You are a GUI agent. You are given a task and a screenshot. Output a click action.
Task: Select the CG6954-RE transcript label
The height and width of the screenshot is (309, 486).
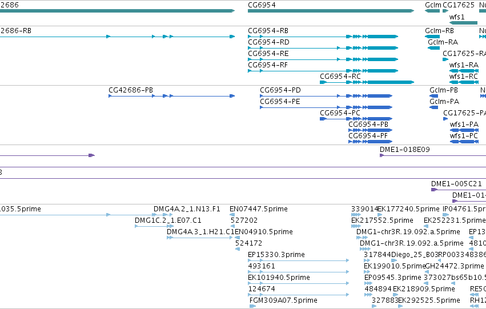coord(268,54)
